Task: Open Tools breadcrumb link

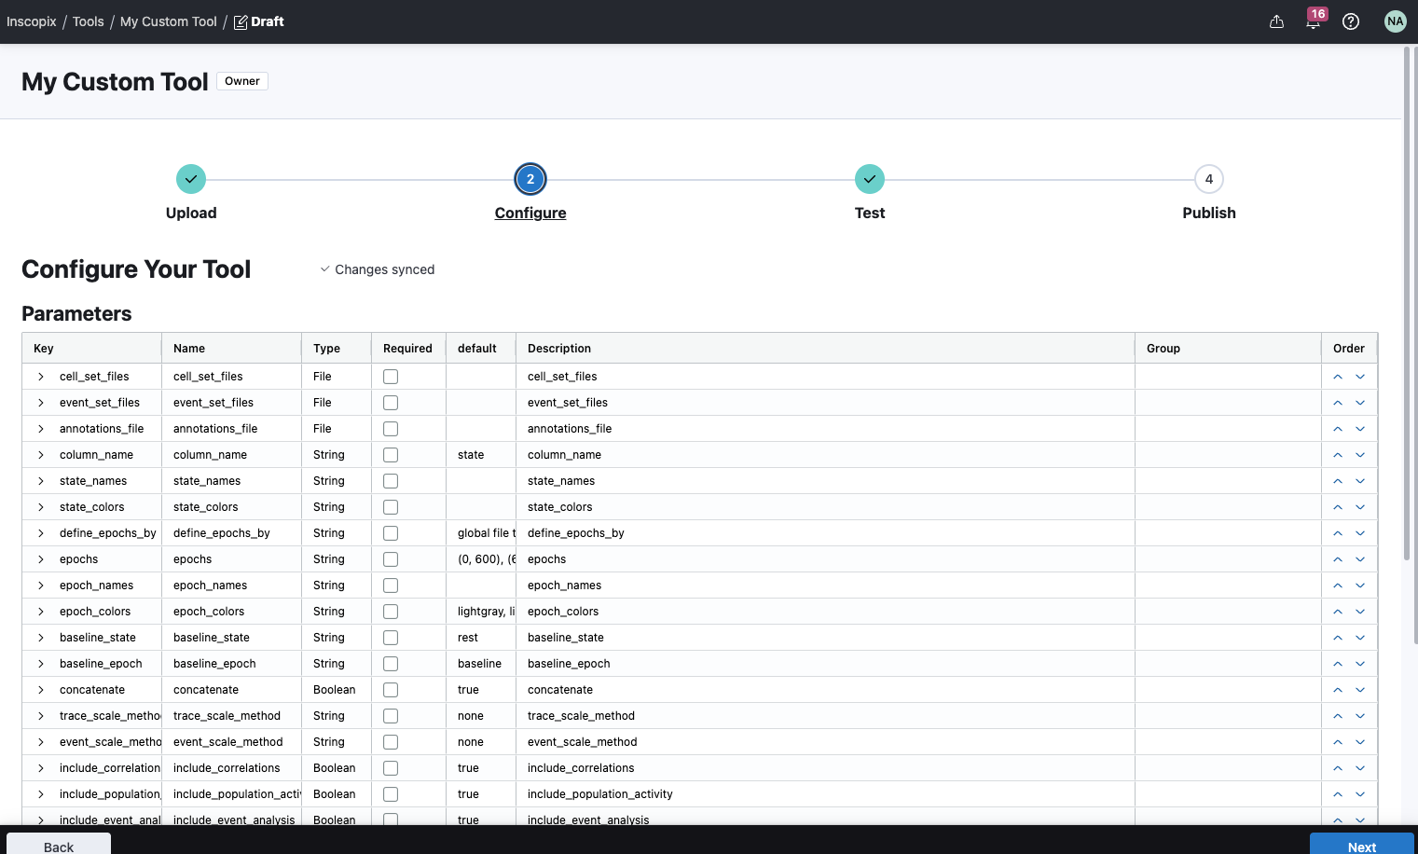Action: [x=89, y=21]
